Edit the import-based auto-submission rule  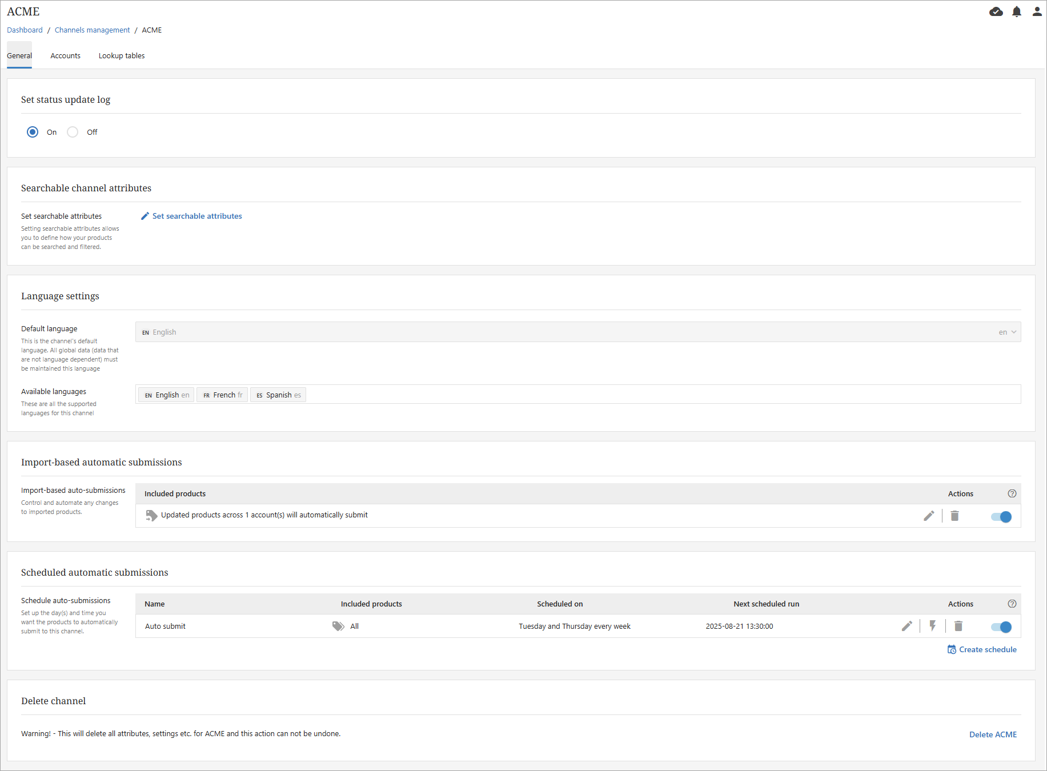tap(929, 516)
